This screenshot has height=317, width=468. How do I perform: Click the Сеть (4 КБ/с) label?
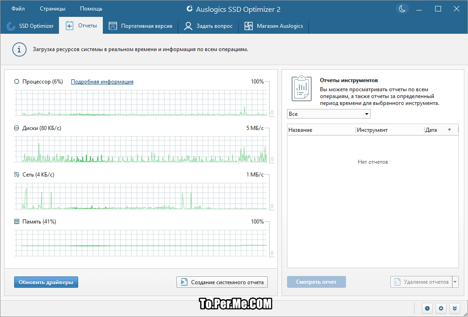(x=38, y=175)
